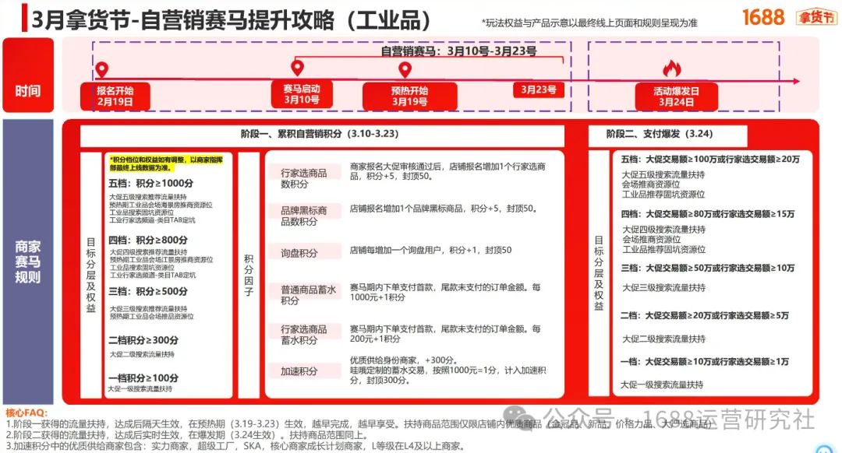This screenshot has height=453, width=842.
Task: Click the page title 3月拿货节-自营销赛马提升攻略
Action: [x=231, y=20]
